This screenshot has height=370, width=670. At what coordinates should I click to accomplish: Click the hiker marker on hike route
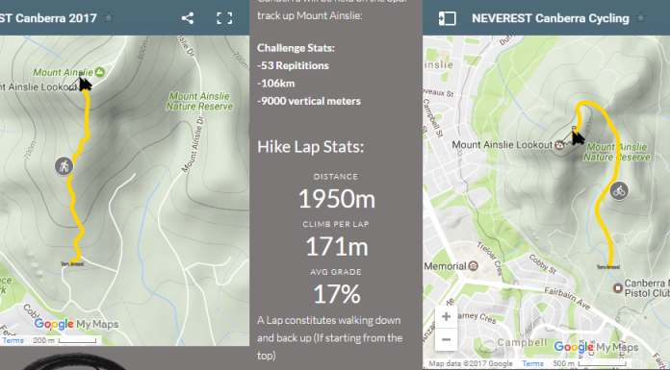point(64,166)
